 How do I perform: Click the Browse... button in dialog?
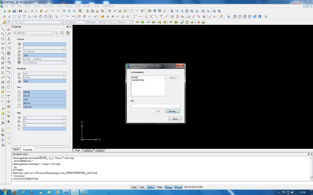173,111
